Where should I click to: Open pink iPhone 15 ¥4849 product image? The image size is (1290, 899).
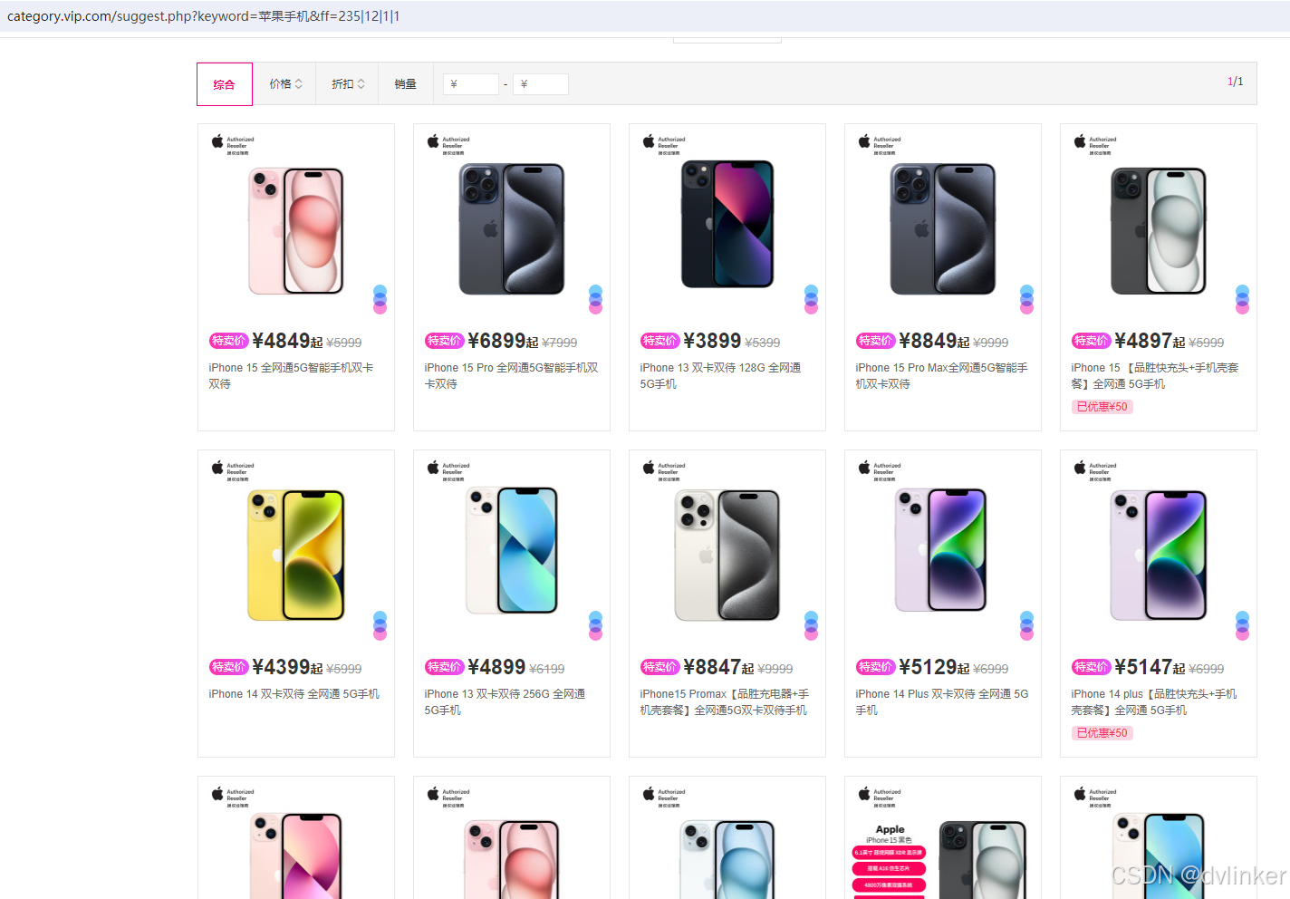click(296, 231)
